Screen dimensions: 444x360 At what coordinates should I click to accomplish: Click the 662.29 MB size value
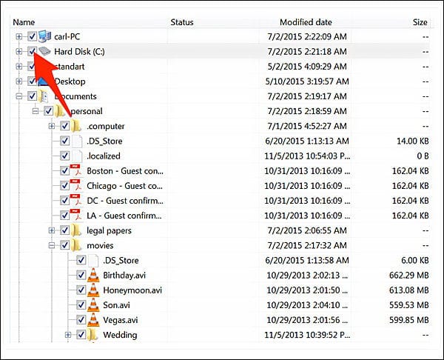pos(409,276)
